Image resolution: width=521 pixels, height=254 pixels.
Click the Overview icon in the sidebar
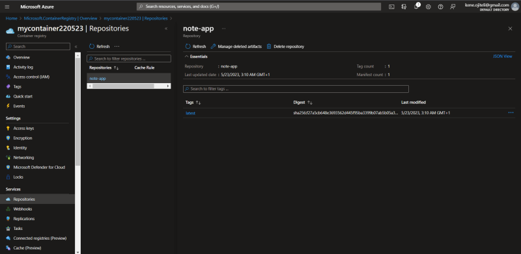(8, 57)
